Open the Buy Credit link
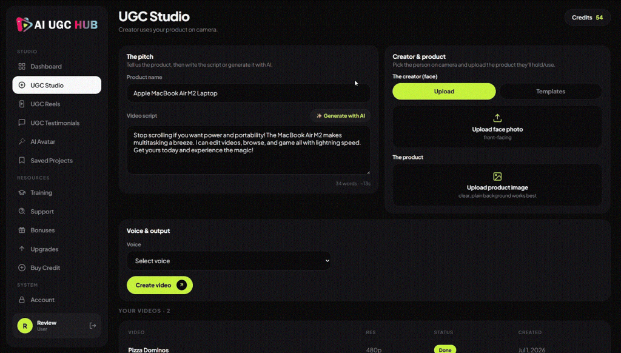The width and height of the screenshot is (621, 353). (x=56, y=268)
